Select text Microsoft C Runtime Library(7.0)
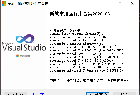Screen dimensions: 140x101 point(76,40)
